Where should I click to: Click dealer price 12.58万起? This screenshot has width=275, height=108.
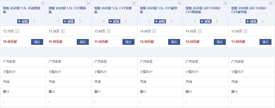point(147,42)
